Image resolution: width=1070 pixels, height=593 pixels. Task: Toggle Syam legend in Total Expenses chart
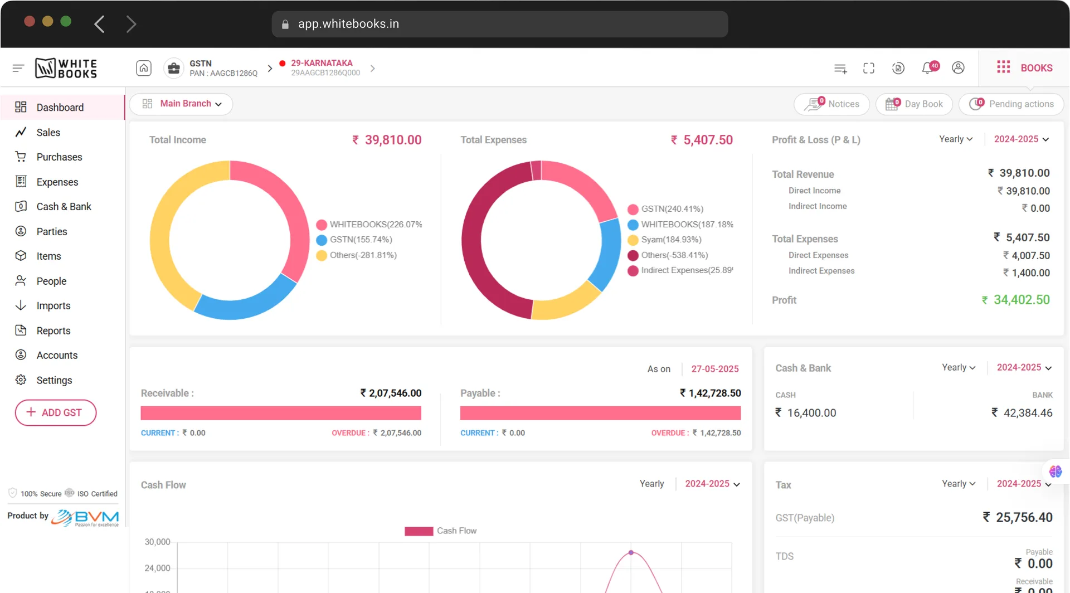664,240
